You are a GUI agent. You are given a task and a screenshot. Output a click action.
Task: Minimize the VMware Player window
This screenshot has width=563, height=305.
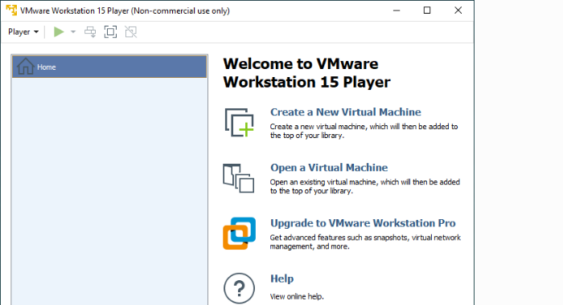coord(397,10)
